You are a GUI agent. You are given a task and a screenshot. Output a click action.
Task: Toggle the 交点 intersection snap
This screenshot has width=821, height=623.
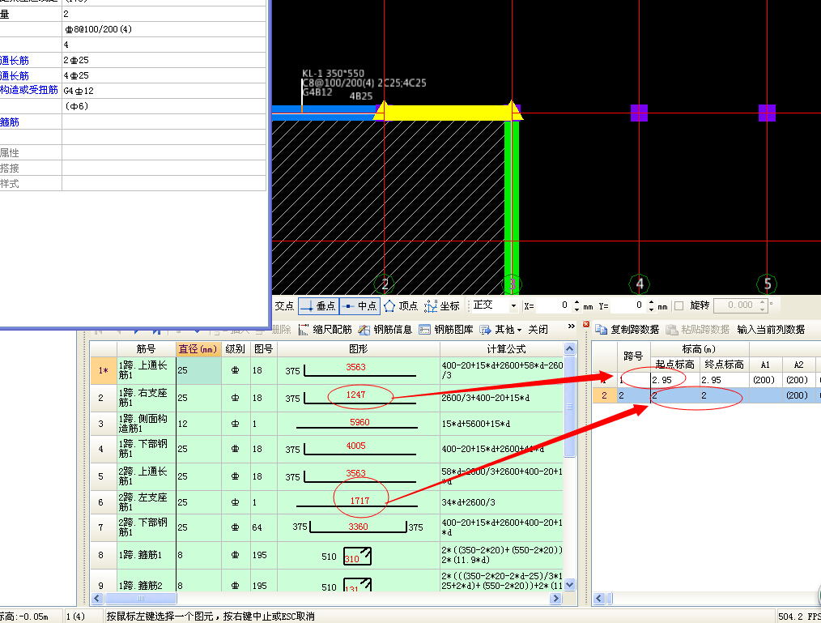click(284, 306)
